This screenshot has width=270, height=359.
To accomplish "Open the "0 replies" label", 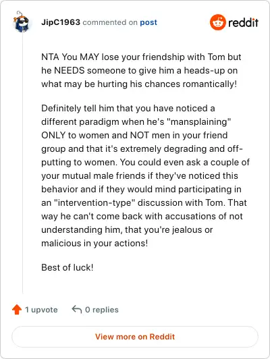I will [x=102, y=310].
